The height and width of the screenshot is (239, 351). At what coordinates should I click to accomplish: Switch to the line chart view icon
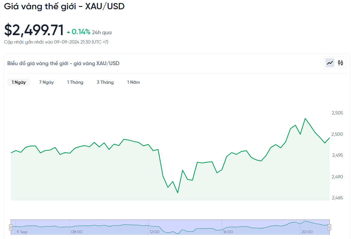point(330,63)
